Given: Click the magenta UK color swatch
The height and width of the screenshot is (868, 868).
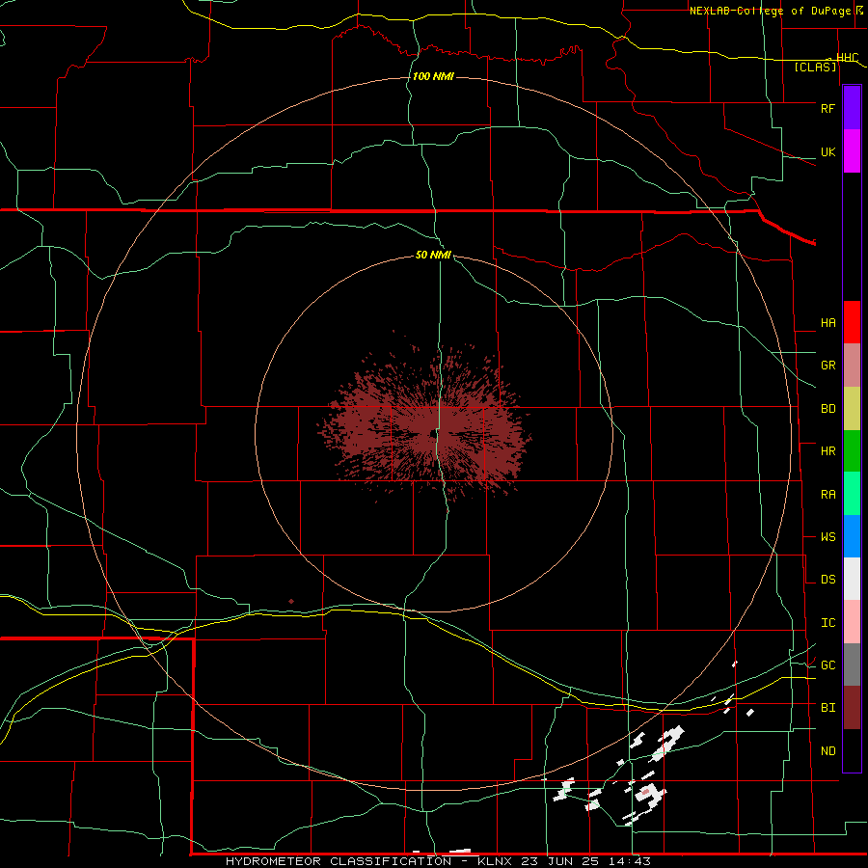Looking at the screenshot, I should point(852,151).
